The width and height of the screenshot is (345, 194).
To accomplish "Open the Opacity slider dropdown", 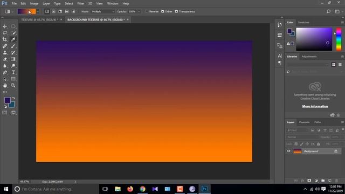I will [x=139, y=11].
